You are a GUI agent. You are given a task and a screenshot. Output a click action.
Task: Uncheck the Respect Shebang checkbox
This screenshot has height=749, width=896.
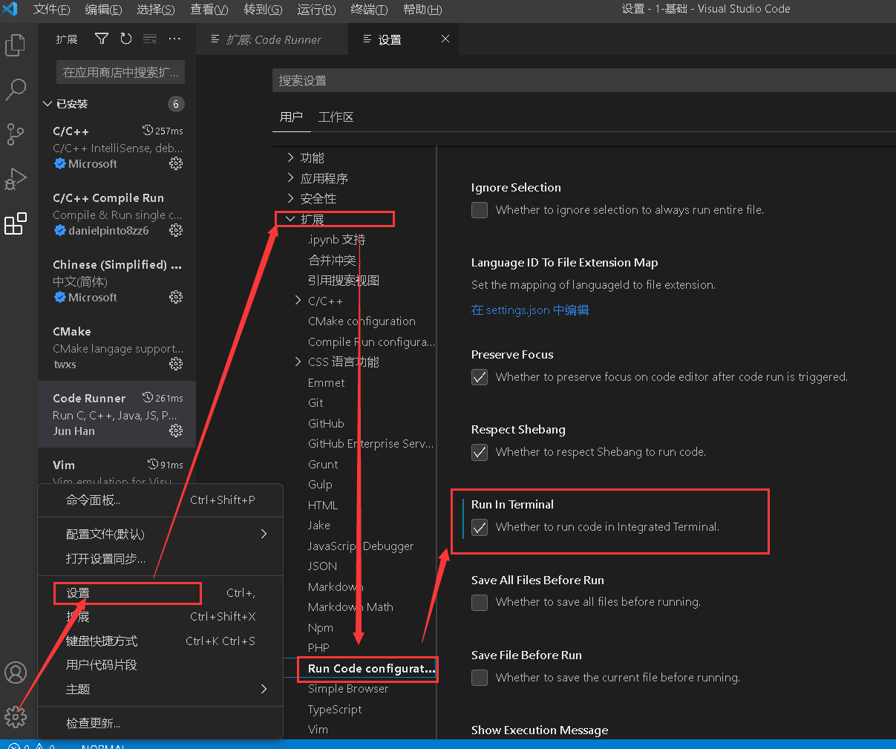[480, 452]
